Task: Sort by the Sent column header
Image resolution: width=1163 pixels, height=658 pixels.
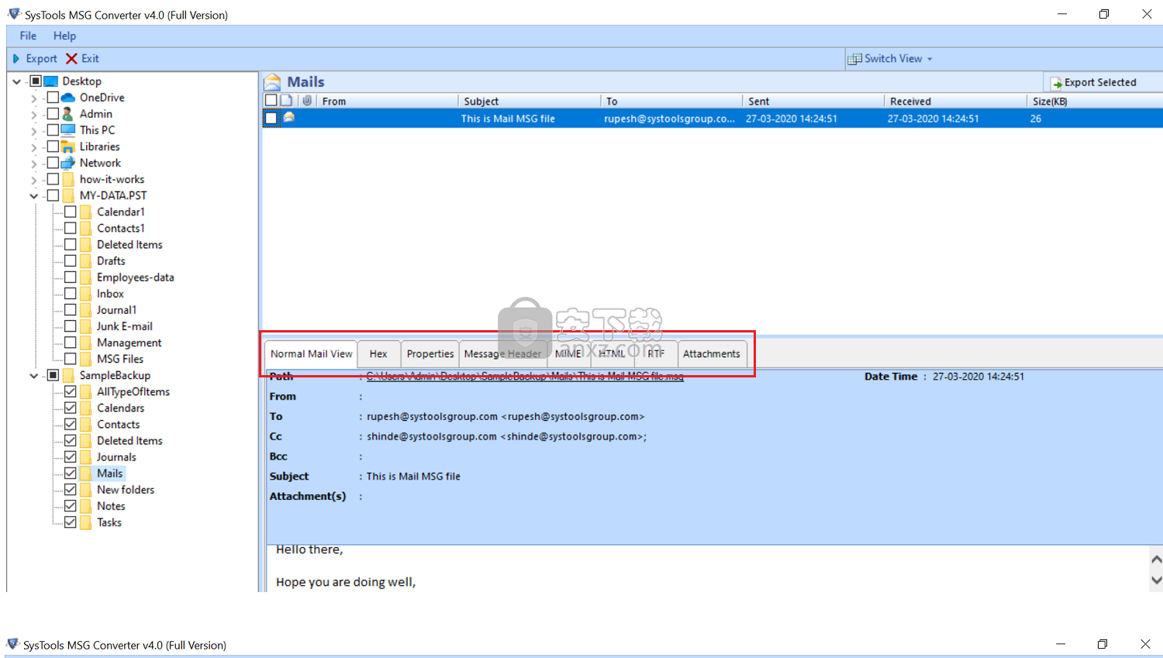Action: point(813,101)
